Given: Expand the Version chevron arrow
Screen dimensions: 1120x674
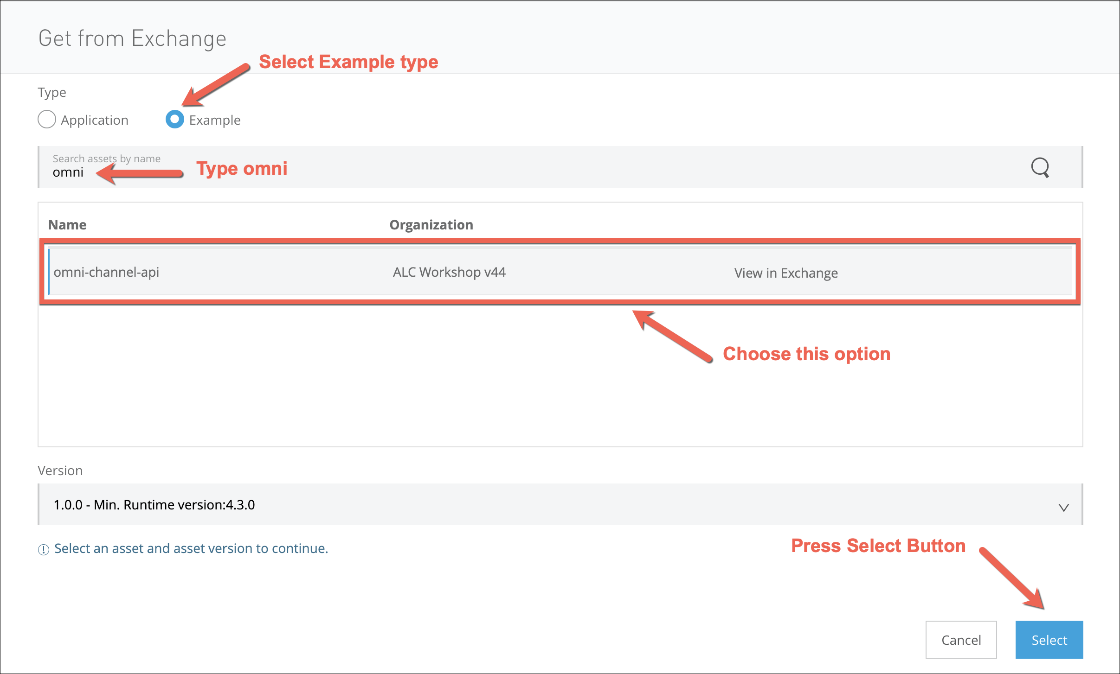Looking at the screenshot, I should coord(1063,507).
